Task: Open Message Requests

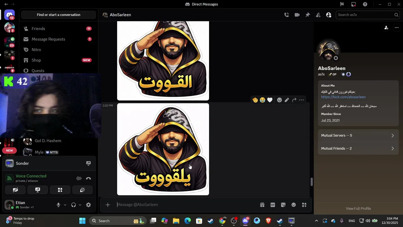Action: pyautogui.click(x=58, y=39)
